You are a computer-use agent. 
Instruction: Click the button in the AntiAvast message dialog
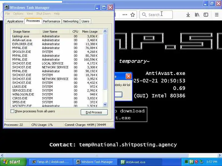coord(118,94)
